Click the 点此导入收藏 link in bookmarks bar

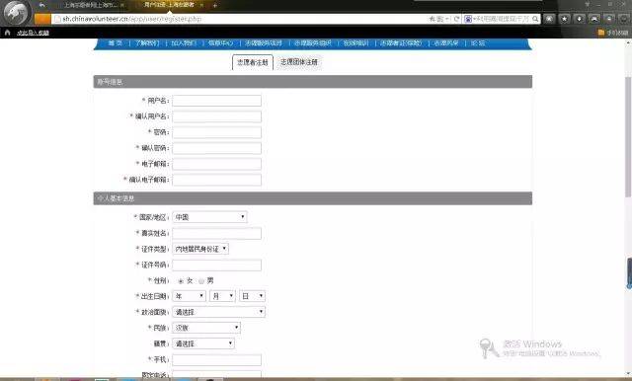pos(33,33)
